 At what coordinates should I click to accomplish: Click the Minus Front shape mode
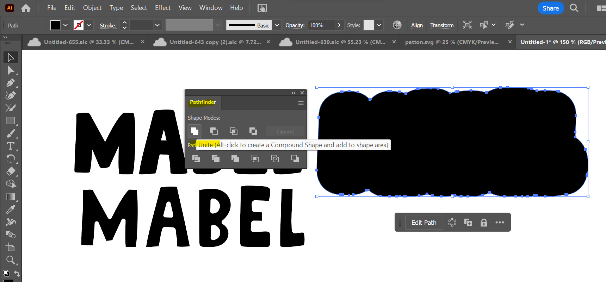tap(214, 131)
